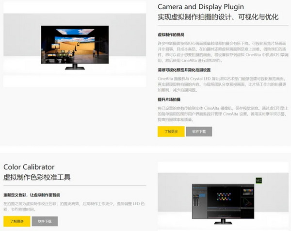This screenshot has height=231, width=291.
Task: Click the 实现虚拟制作拍摄的设计 subtitle text
Action: (x=218, y=17)
